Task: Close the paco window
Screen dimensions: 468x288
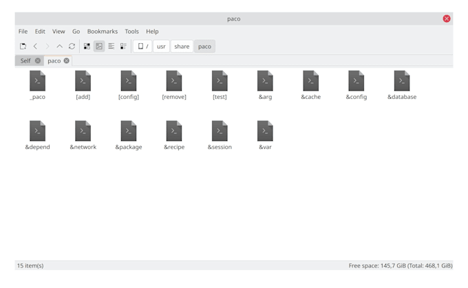Action: click(x=447, y=19)
